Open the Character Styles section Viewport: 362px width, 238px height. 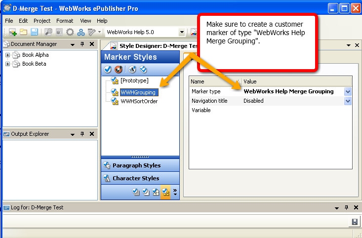pyautogui.click(x=136, y=178)
